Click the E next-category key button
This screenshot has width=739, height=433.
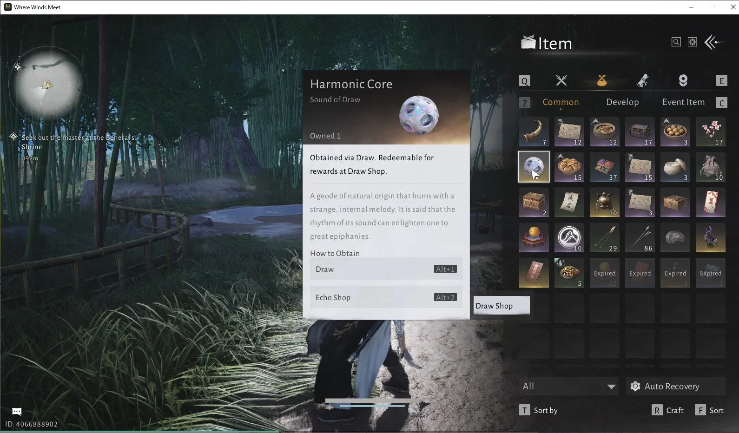[x=721, y=81]
